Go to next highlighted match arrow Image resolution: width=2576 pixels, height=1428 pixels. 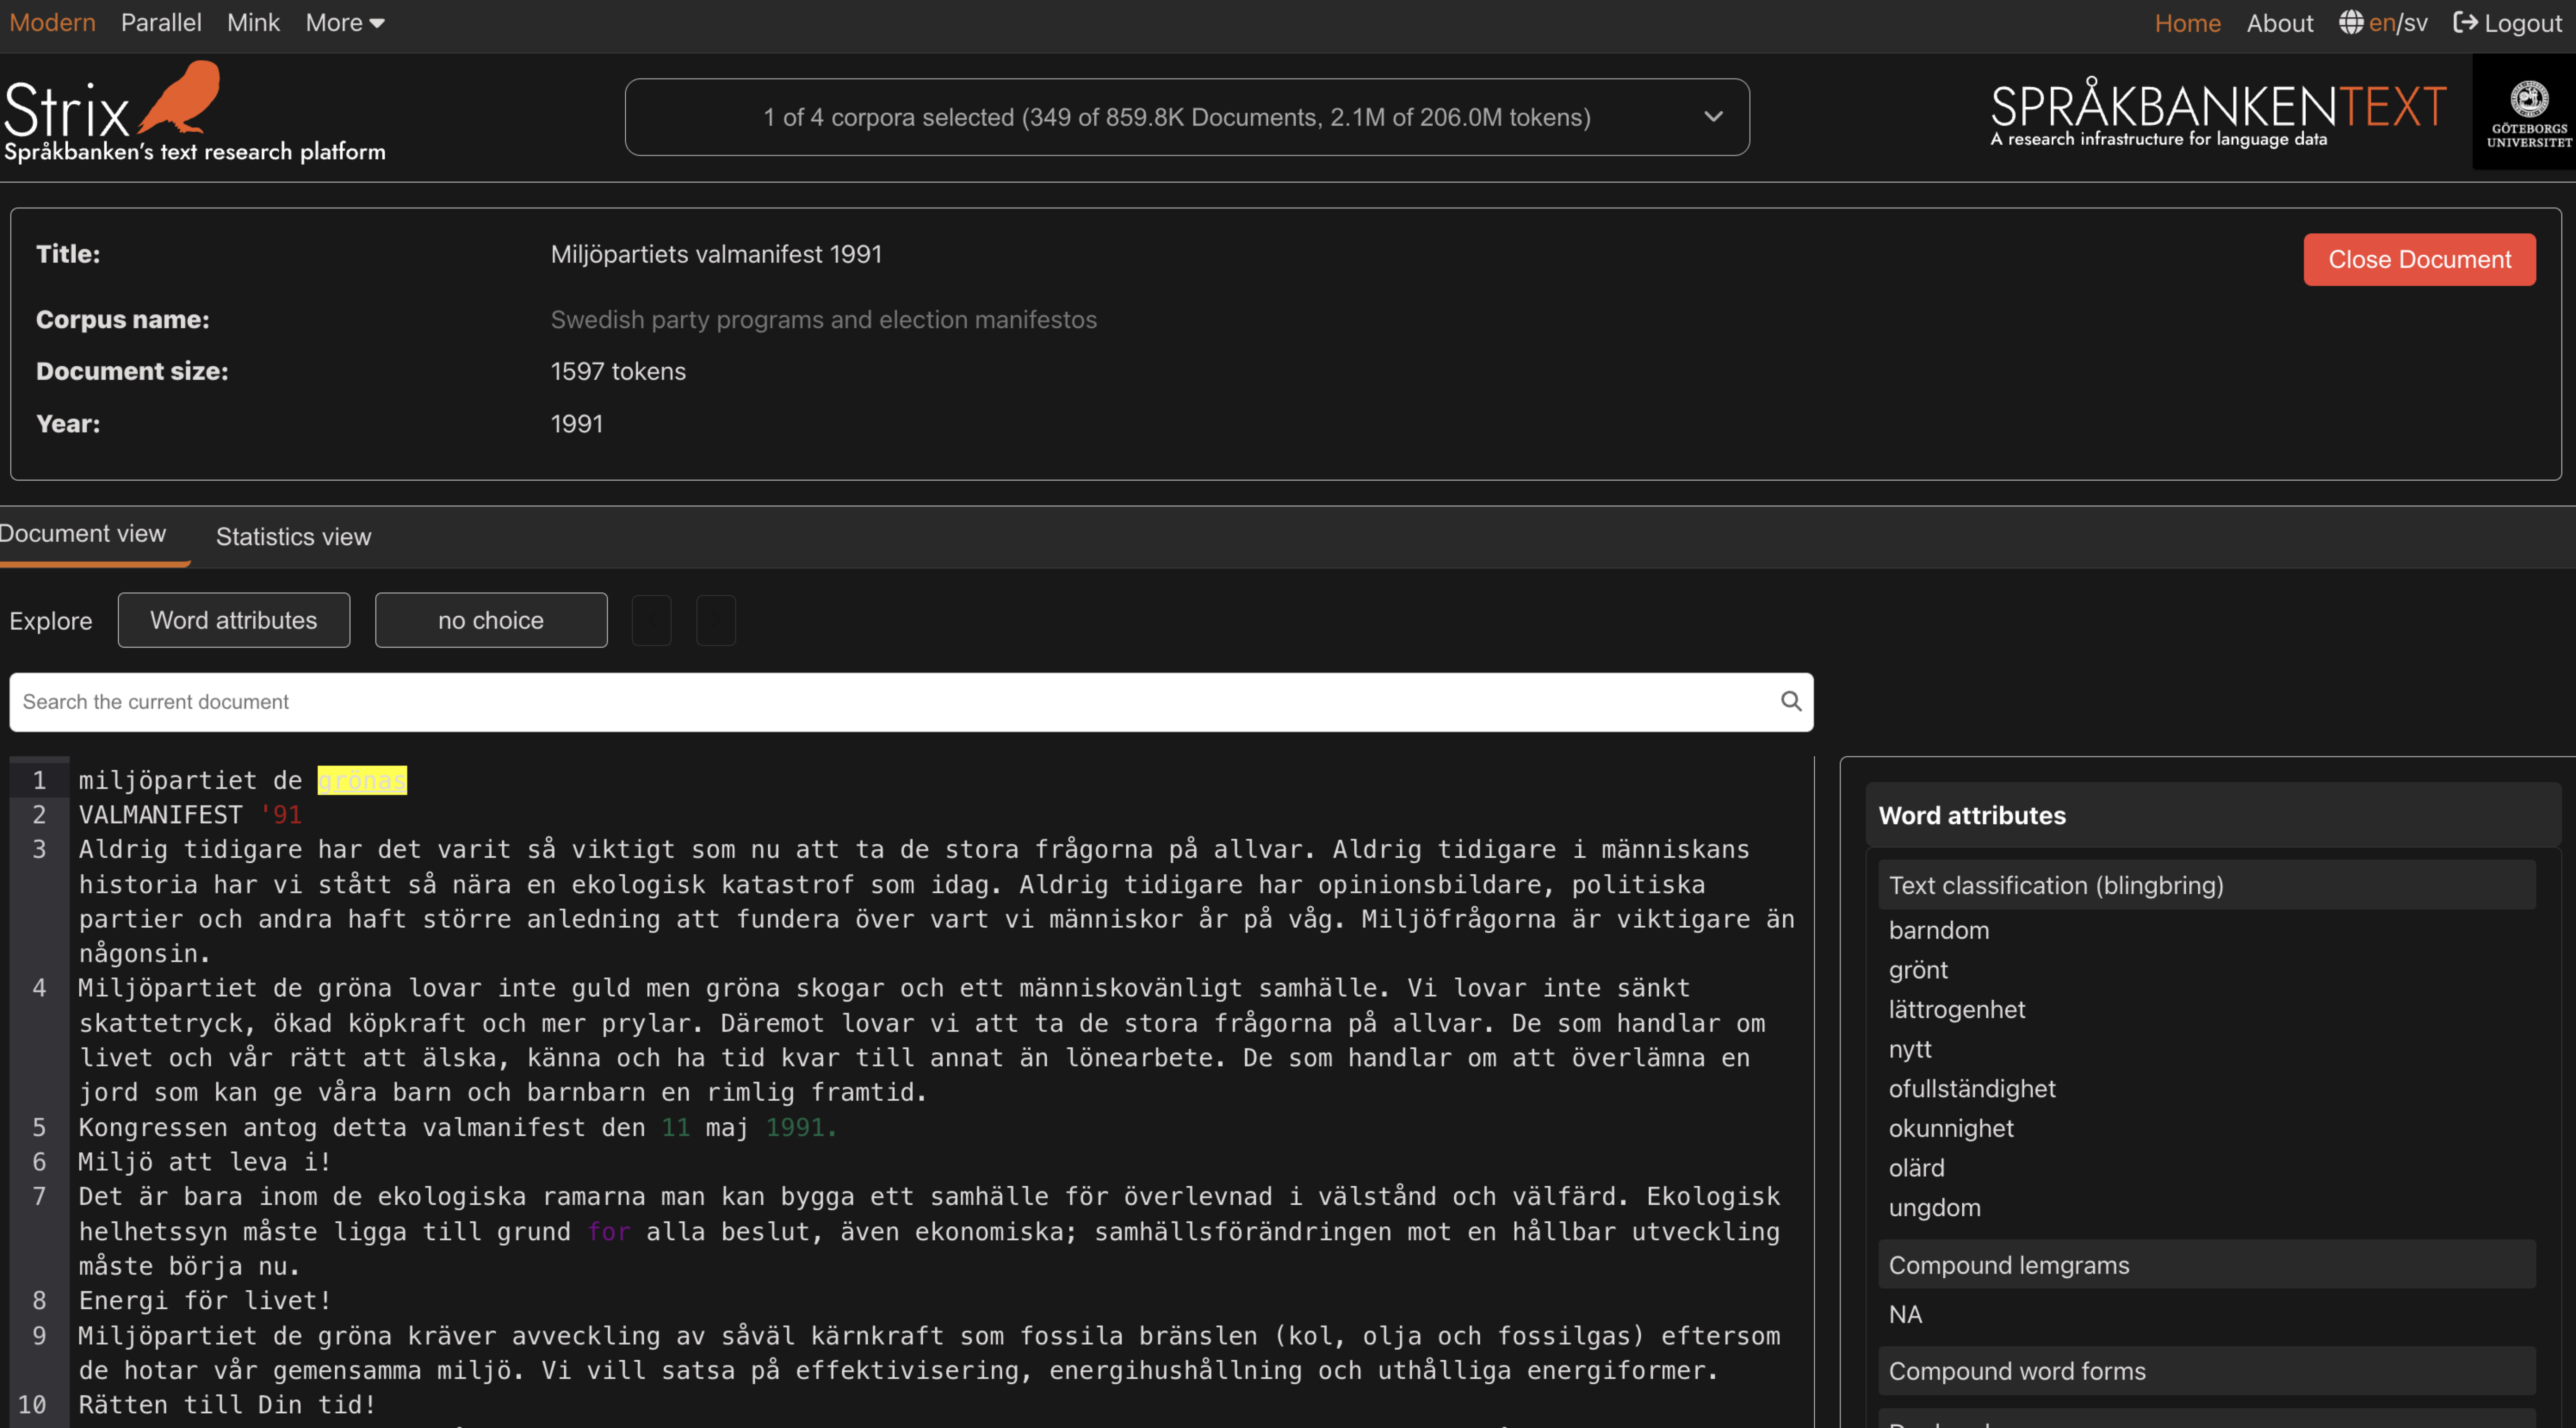[716, 621]
